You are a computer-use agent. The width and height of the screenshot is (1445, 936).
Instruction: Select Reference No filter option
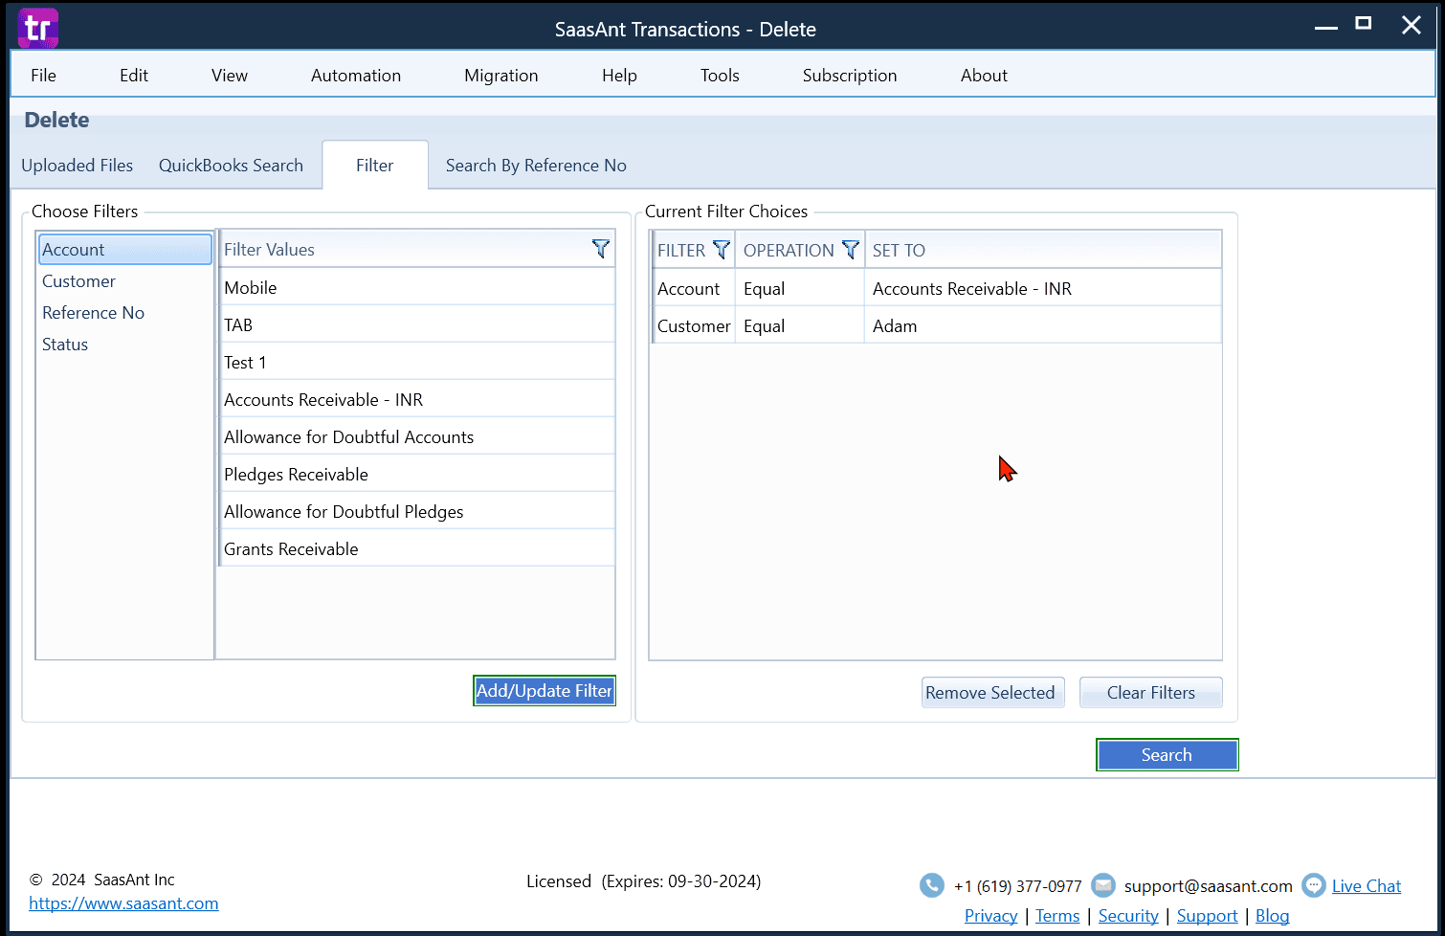coord(124,312)
